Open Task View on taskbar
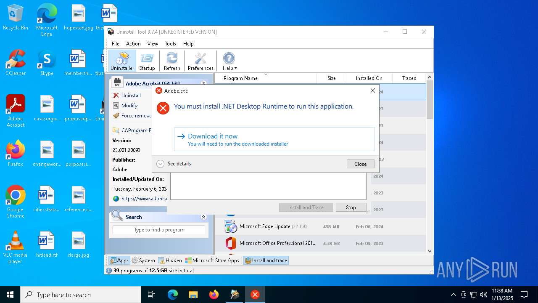 pos(151,295)
